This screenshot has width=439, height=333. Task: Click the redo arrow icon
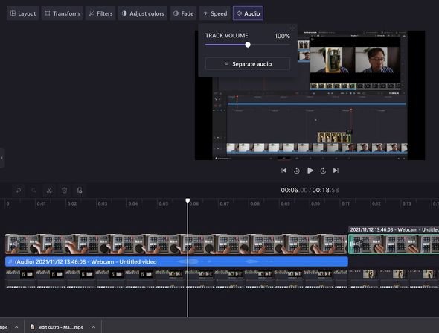pyautogui.click(x=33, y=191)
